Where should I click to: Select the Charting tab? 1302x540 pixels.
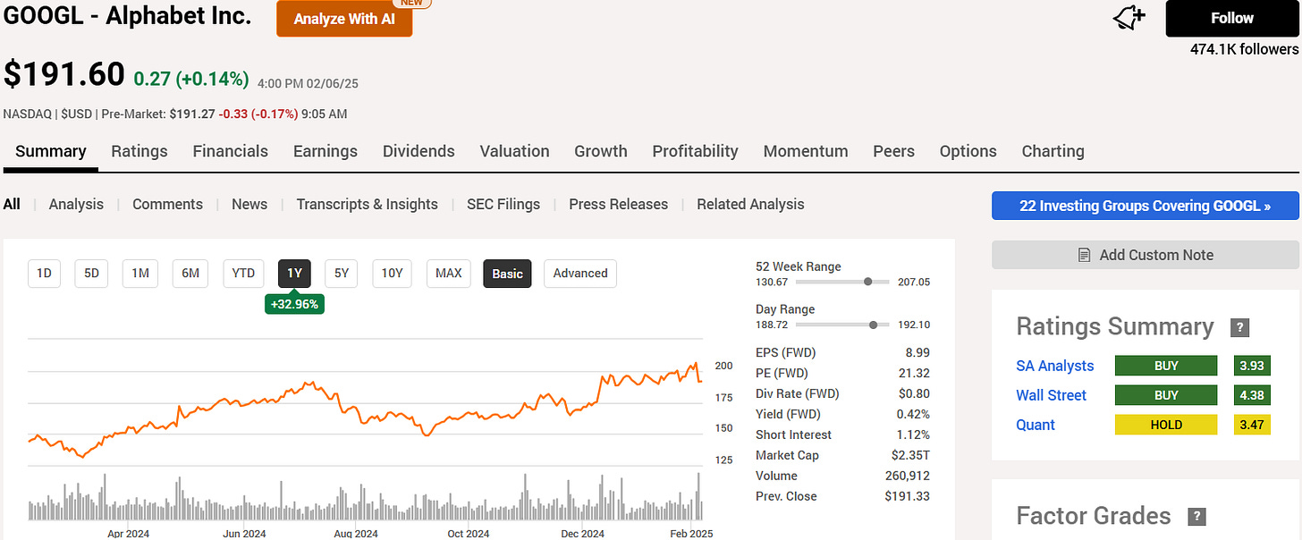click(1053, 151)
